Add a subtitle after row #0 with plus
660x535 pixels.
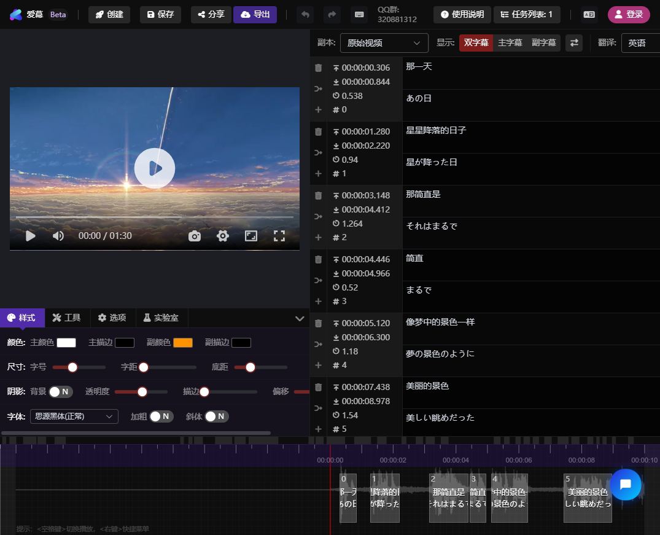pyautogui.click(x=318, y=109)
